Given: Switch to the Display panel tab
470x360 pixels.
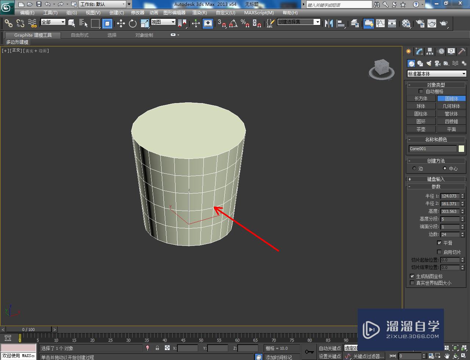Looking at the screenshot, I should 451,51.
